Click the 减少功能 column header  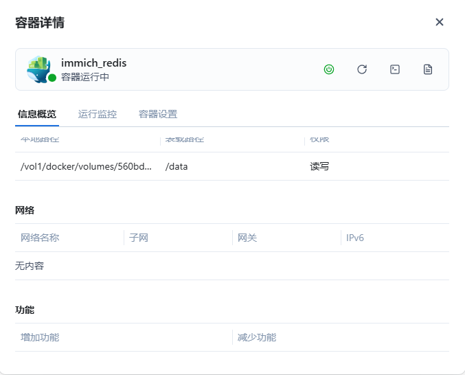click(x=257, y=337)
